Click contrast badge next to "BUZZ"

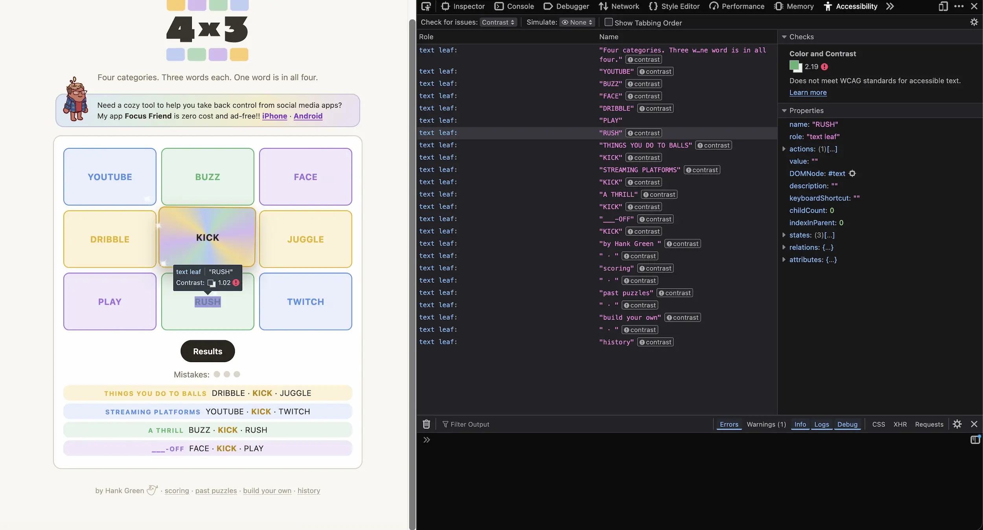coord(644,84)
